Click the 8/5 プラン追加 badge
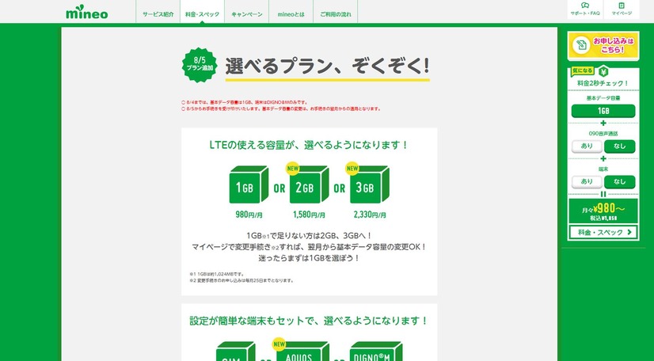Image resolution: width=654 pixels, height=361 pixels. [x=200, y=65]
